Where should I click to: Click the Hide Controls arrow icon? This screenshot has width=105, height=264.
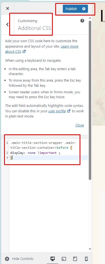(7, 259)
